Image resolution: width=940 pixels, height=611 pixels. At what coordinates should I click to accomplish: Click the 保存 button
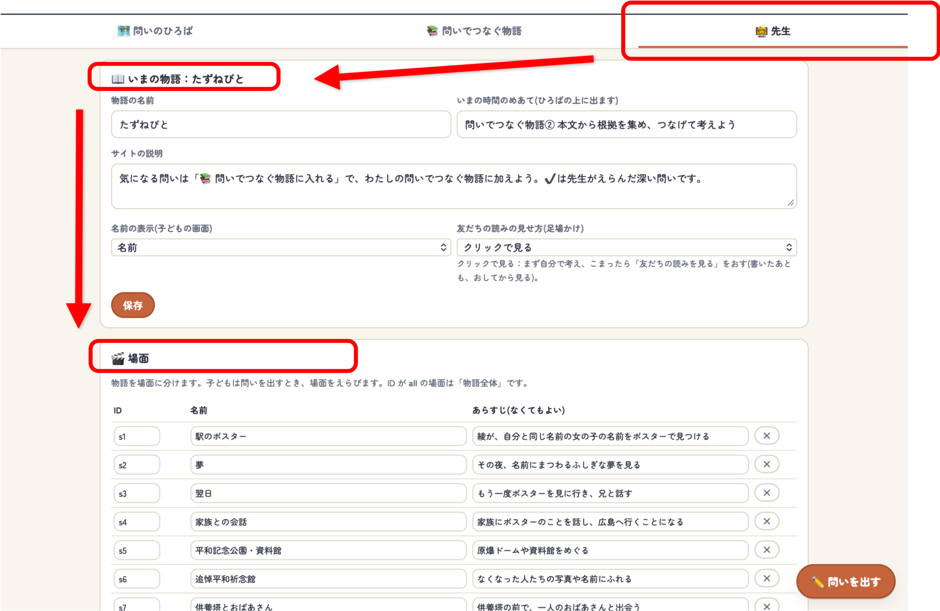pos(133,305)
